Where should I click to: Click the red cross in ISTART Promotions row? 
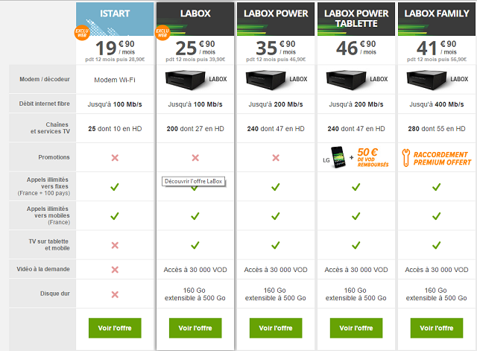tap(114, 157)
